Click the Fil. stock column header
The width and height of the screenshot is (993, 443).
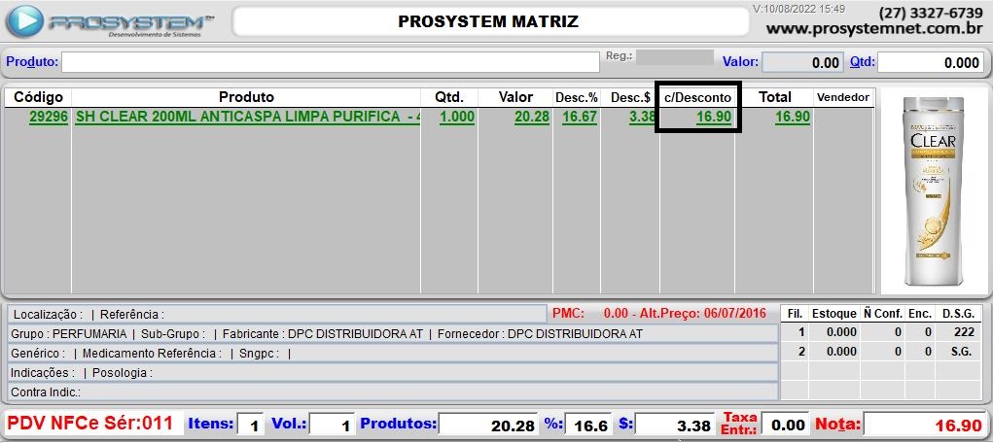click(x=795, y=314)
